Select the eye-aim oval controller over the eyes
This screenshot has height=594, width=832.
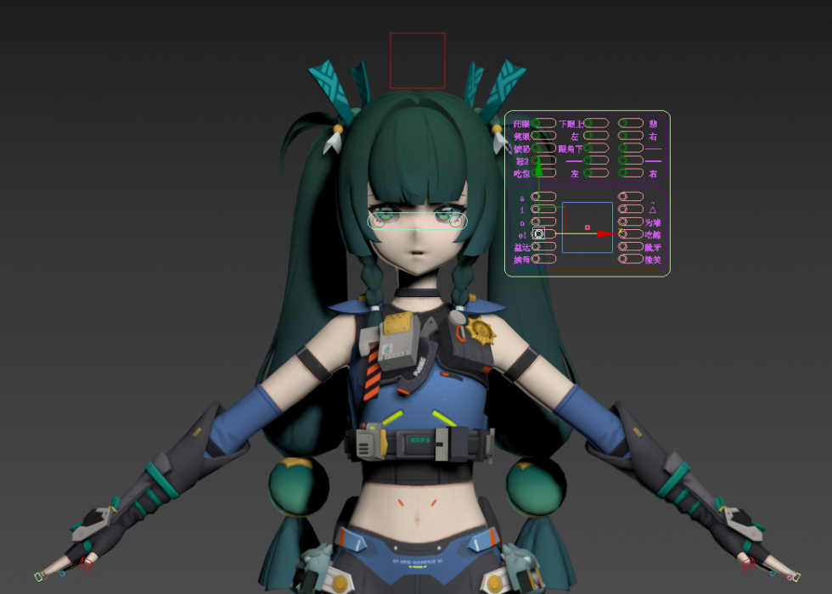point(418,221)
